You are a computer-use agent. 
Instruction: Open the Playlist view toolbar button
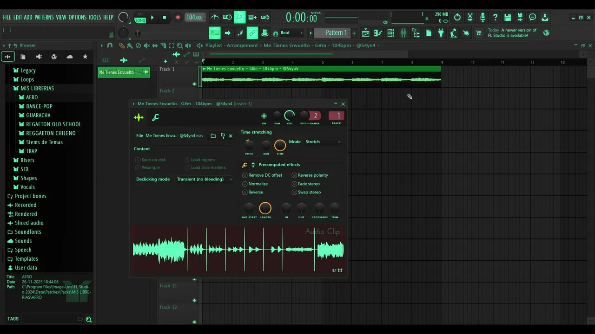click(x=365, y=33)
